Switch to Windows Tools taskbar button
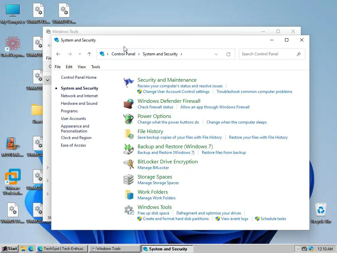 pos(115,249)
